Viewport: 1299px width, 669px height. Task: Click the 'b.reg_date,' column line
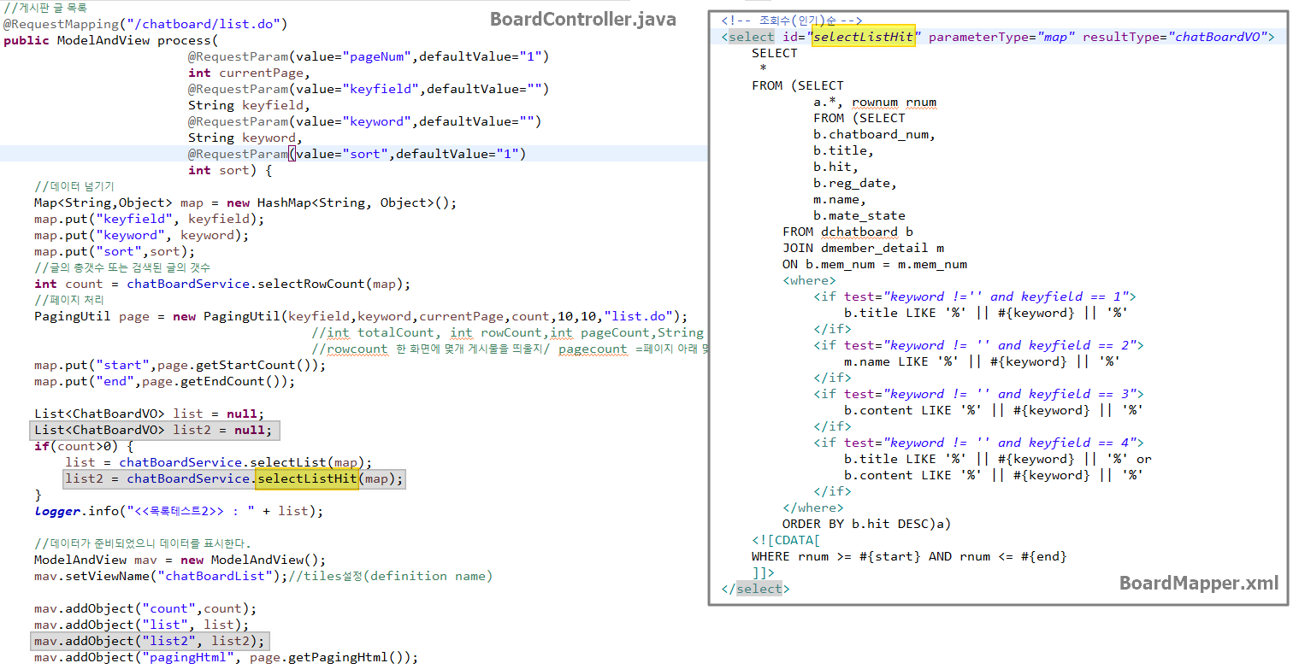click(855, 183)
